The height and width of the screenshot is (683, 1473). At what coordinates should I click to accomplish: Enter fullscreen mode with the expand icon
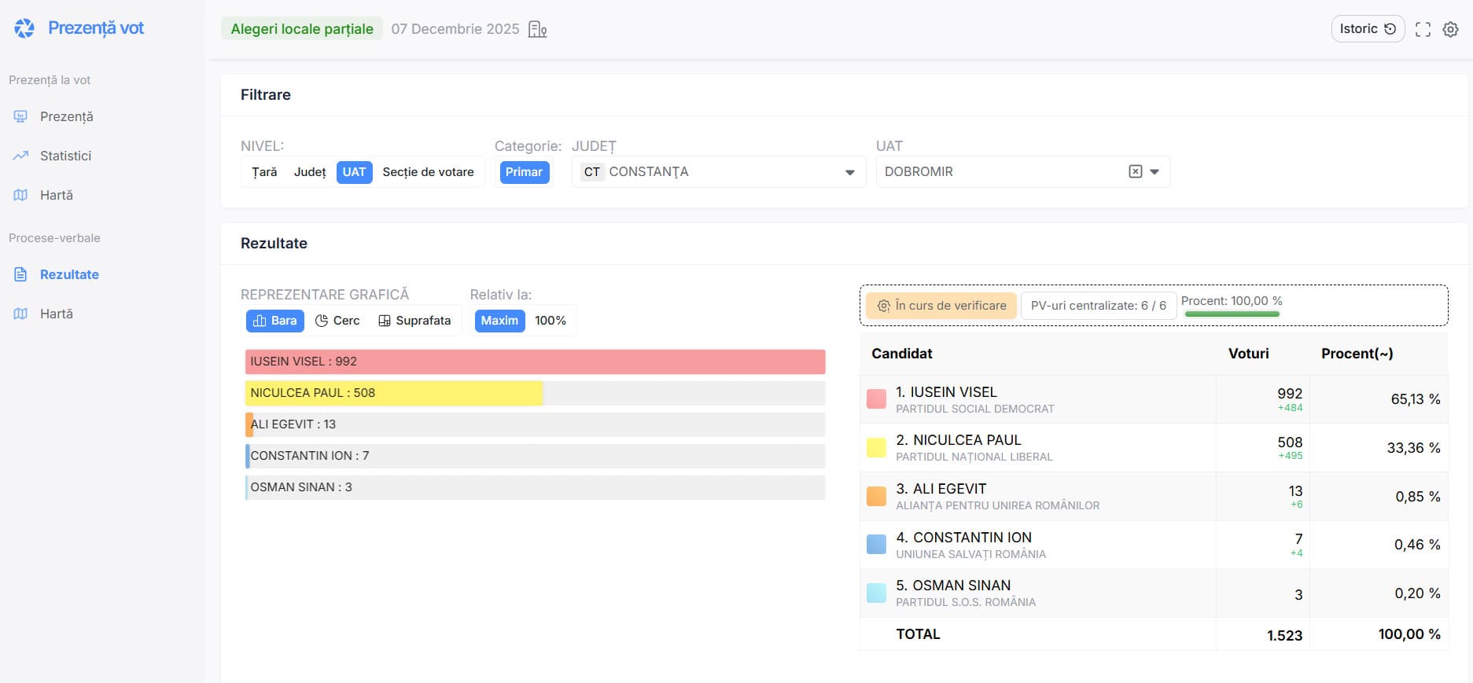[1423, 29]
